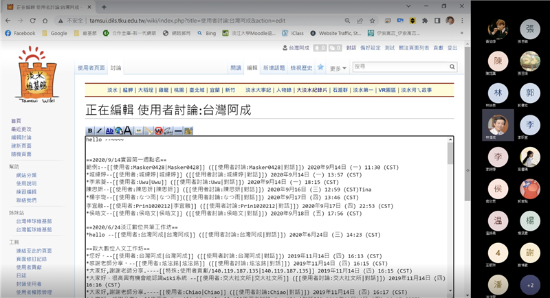
Task: Click the 最近更改 sidebar link
Action: [x=21, y=129]
